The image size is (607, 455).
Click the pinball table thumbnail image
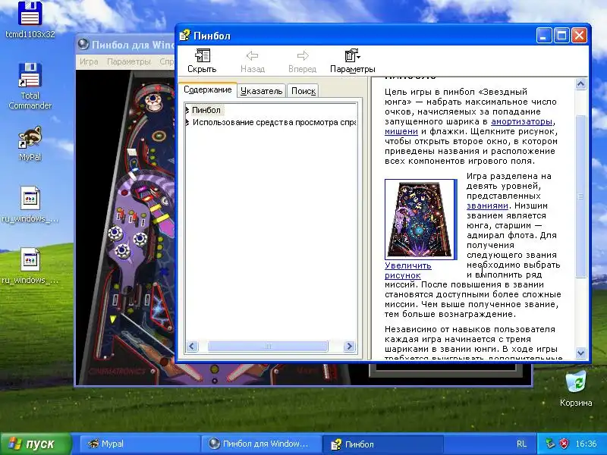421,219
